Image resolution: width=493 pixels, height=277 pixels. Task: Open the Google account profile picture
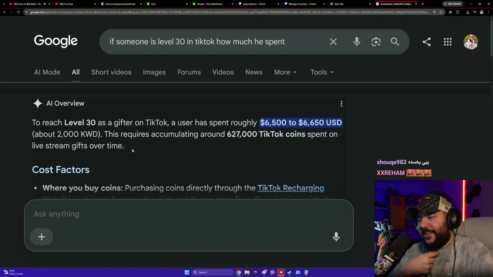[471, 42]
